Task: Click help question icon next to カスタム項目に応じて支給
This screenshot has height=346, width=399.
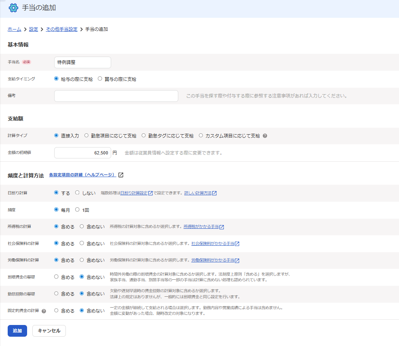Action: [x=265, y=136]
